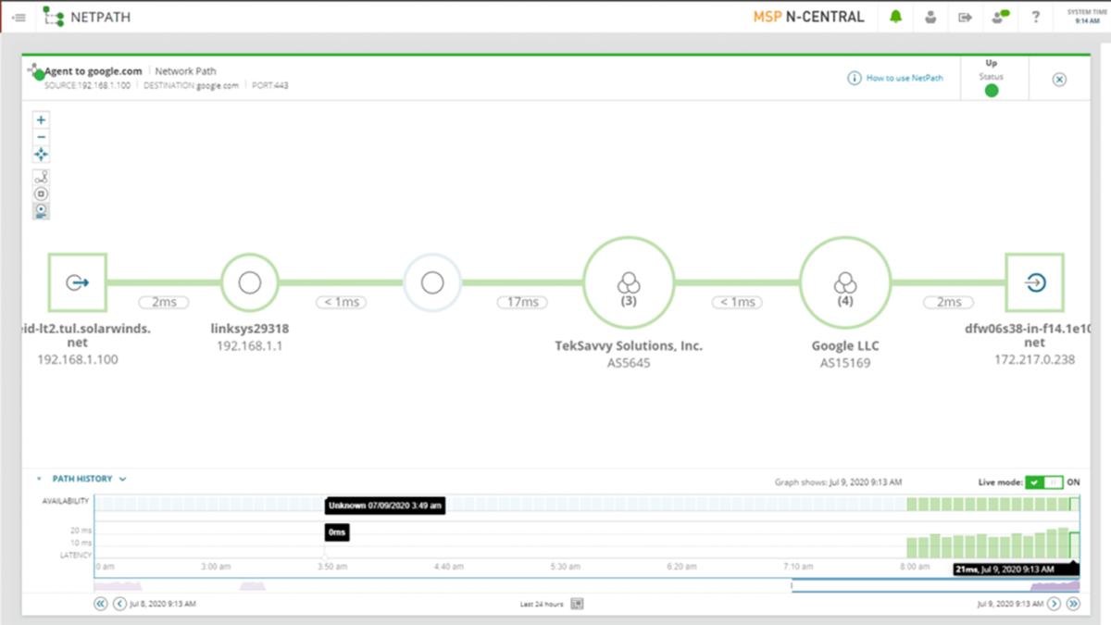Image resolution: width=1111 pixels, height=625 pixels.
Task: Open the main navigation menu icon
Action: point(19,17)
